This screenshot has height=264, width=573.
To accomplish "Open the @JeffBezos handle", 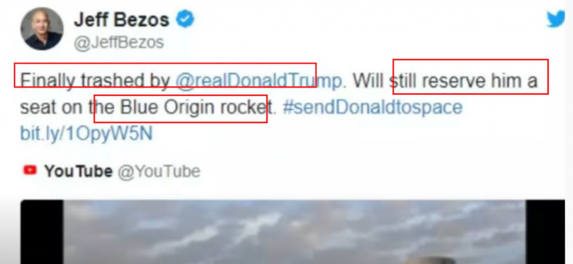I will (x=119, y=43).
